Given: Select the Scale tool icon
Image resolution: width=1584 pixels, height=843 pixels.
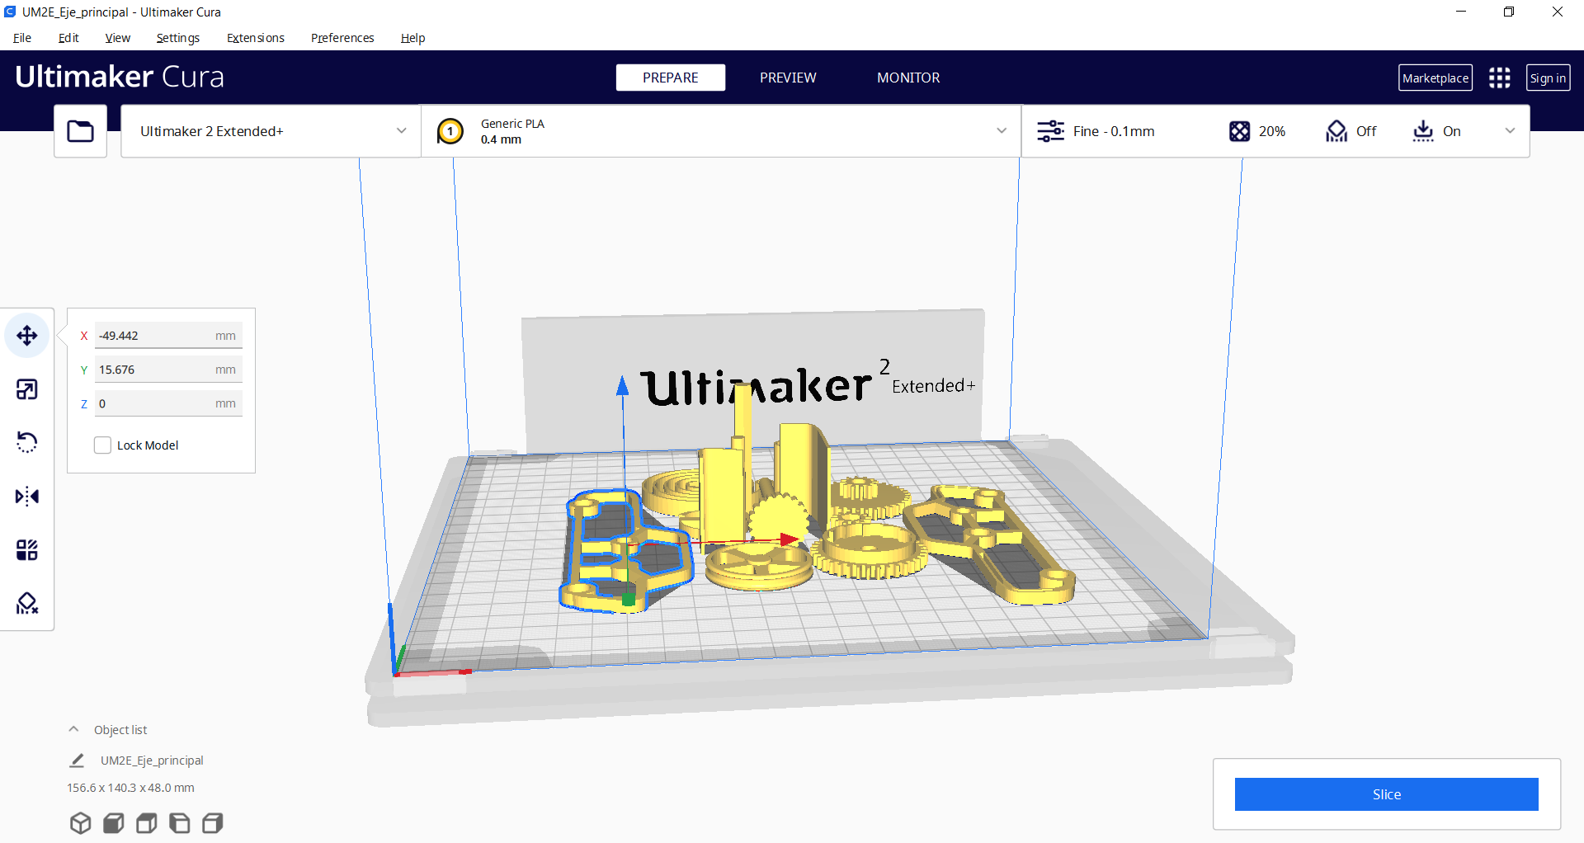Looking at the screenshot, I should pos(27,389).
